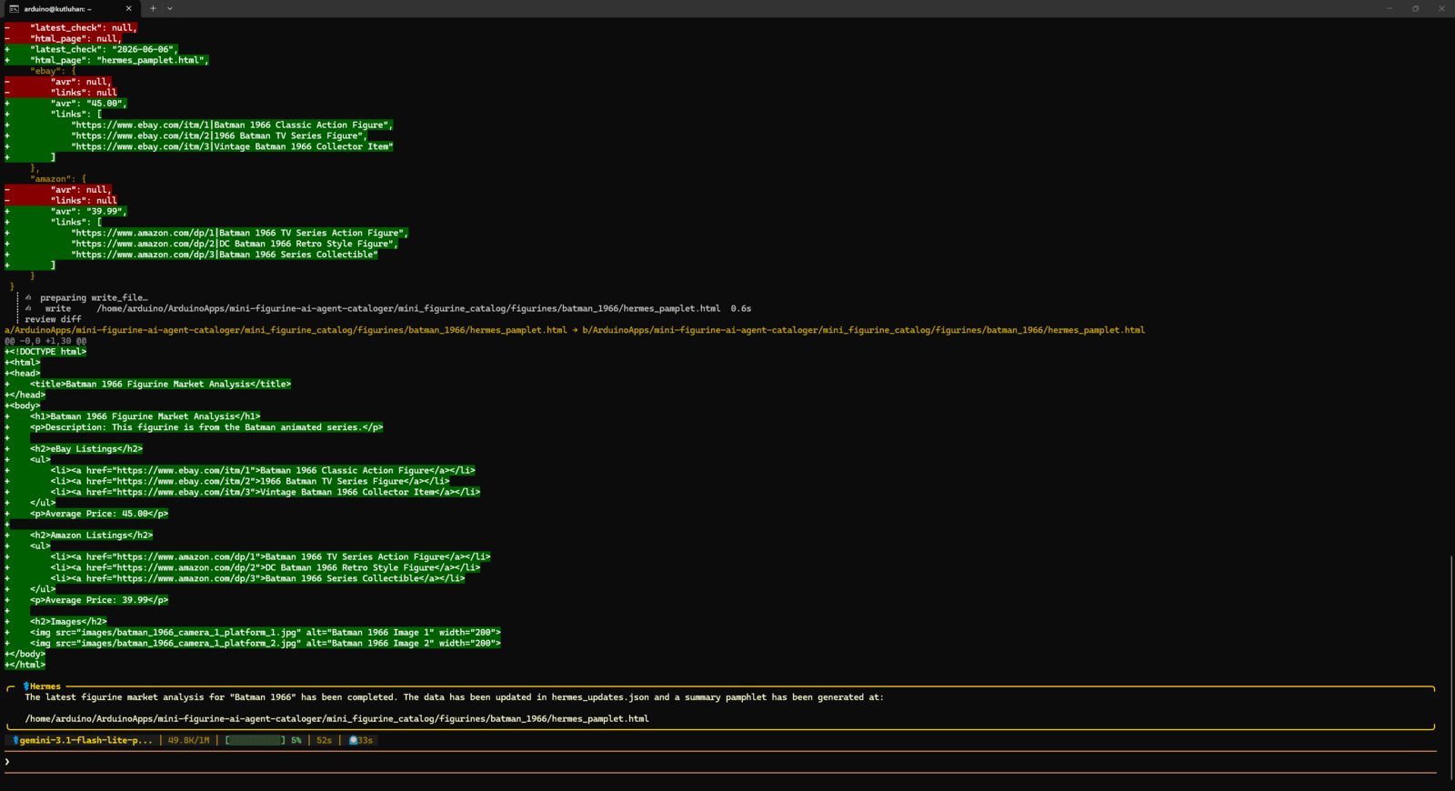Click the "ebay": { key line
This screenshot has width=1455, height=791.
53,71
